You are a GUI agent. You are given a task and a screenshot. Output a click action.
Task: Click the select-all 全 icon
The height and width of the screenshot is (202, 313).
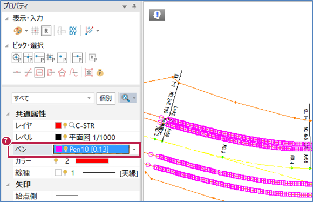tap(89, 72)
